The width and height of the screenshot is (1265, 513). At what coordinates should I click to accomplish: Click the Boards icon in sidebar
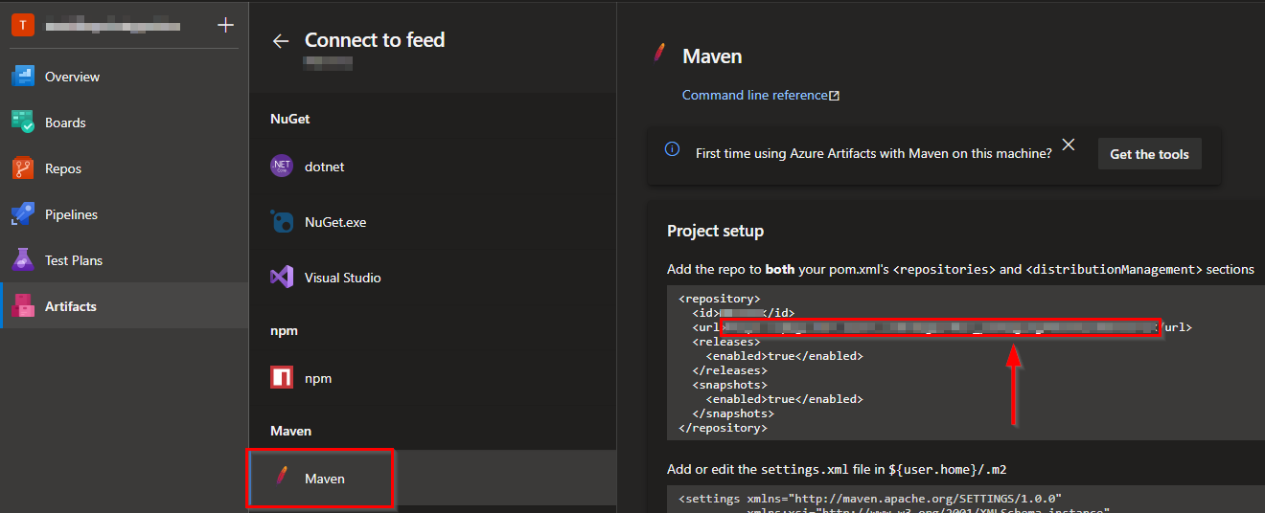coord(23,123)
